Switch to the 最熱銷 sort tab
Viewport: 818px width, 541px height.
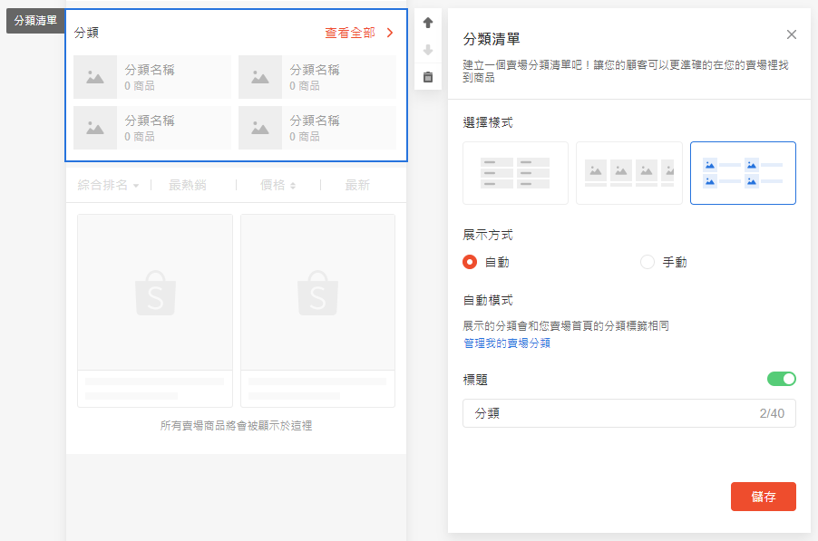click(188, 185)
